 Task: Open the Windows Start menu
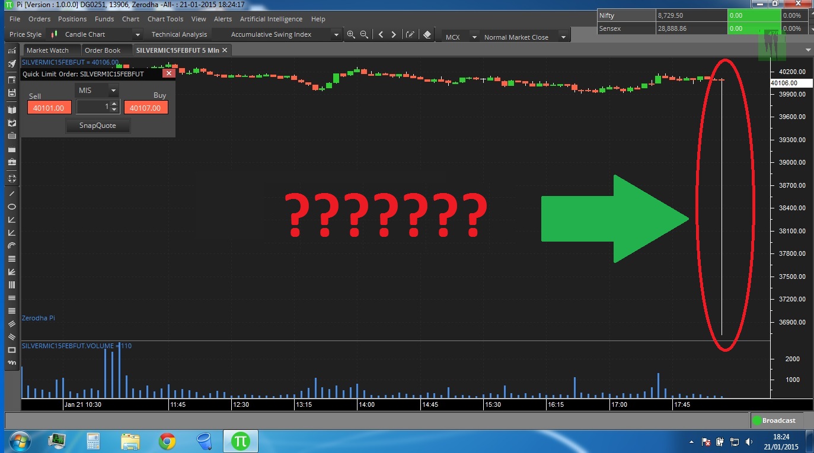coord(20,441)
